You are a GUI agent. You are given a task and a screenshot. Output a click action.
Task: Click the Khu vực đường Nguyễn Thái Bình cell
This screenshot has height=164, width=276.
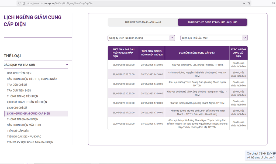click(x=197, y=74)
